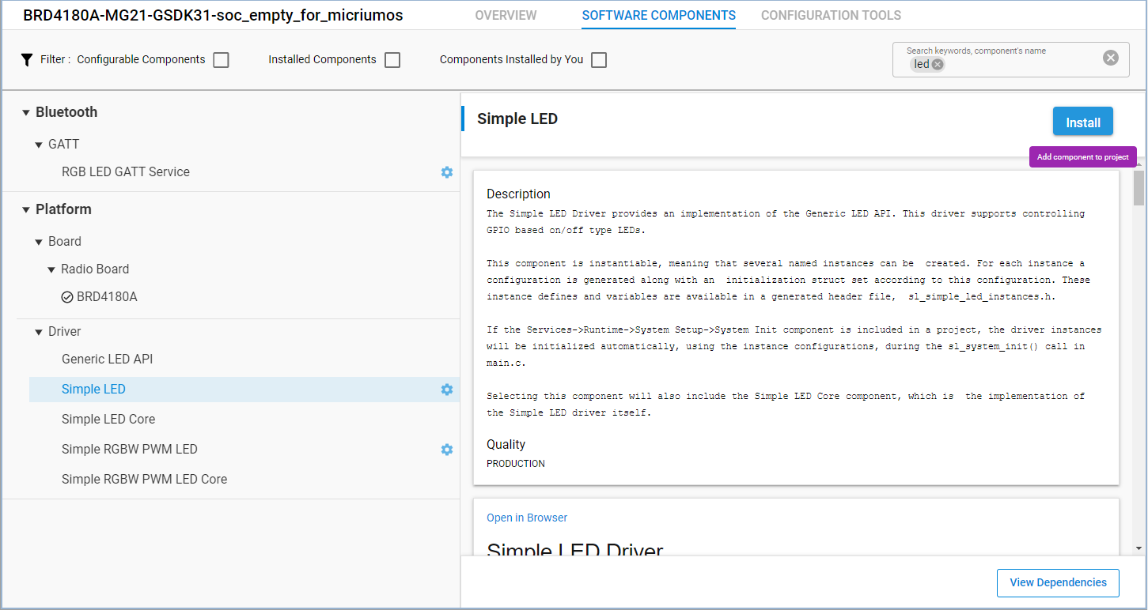Enable the Configurable Components filter checkbox
The image size is (1148, 610).
pyautogui.click(x=221, y=60)
